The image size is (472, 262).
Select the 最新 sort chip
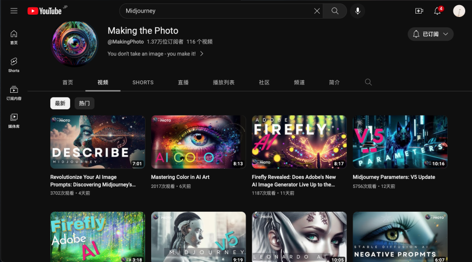click(60, 104)
